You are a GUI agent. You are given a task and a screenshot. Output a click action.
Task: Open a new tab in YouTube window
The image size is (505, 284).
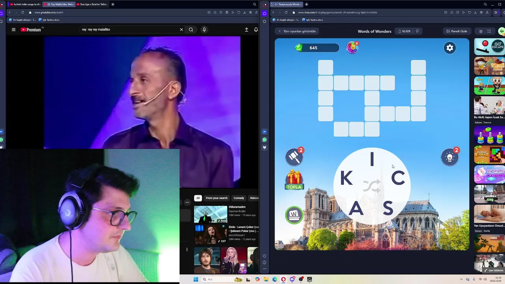[x=113, y=4]
